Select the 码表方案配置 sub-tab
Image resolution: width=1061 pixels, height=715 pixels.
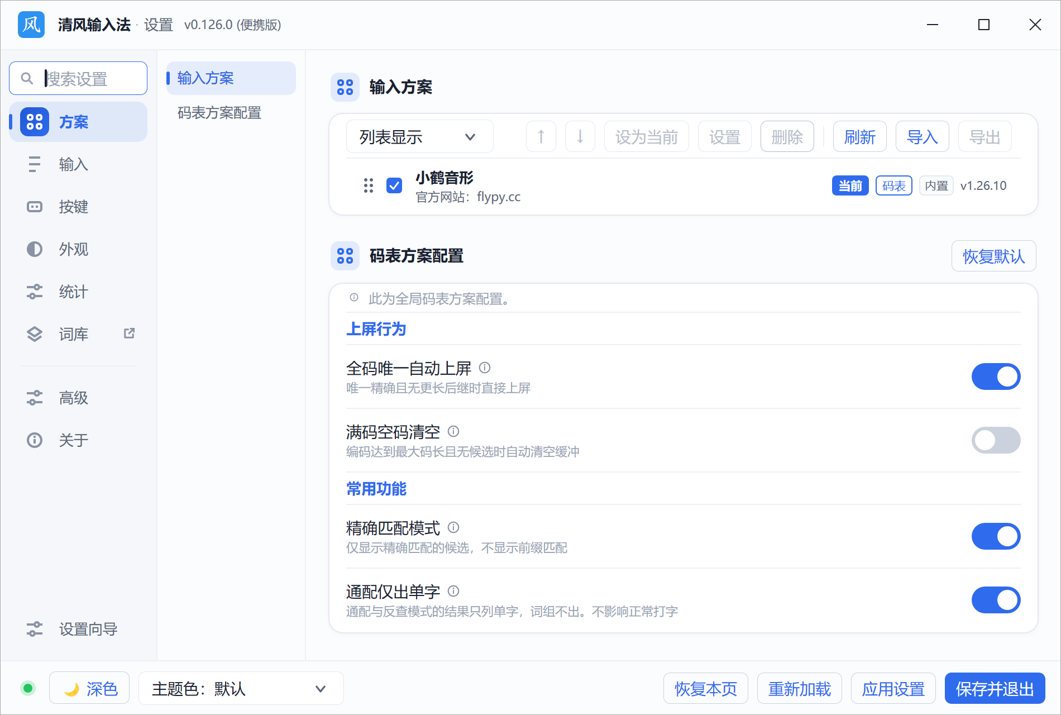231,113
